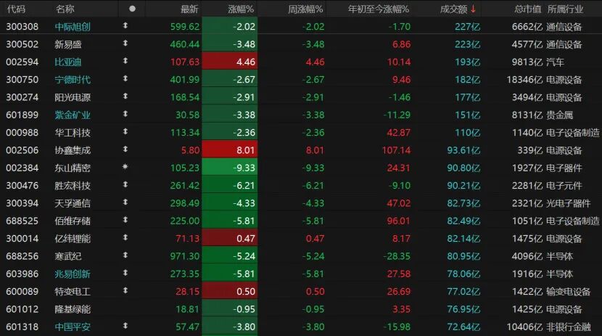Click the star-shaped icon in the 东山精密 row
Viewport: 602px width, 336px height.
pos(125,167)
